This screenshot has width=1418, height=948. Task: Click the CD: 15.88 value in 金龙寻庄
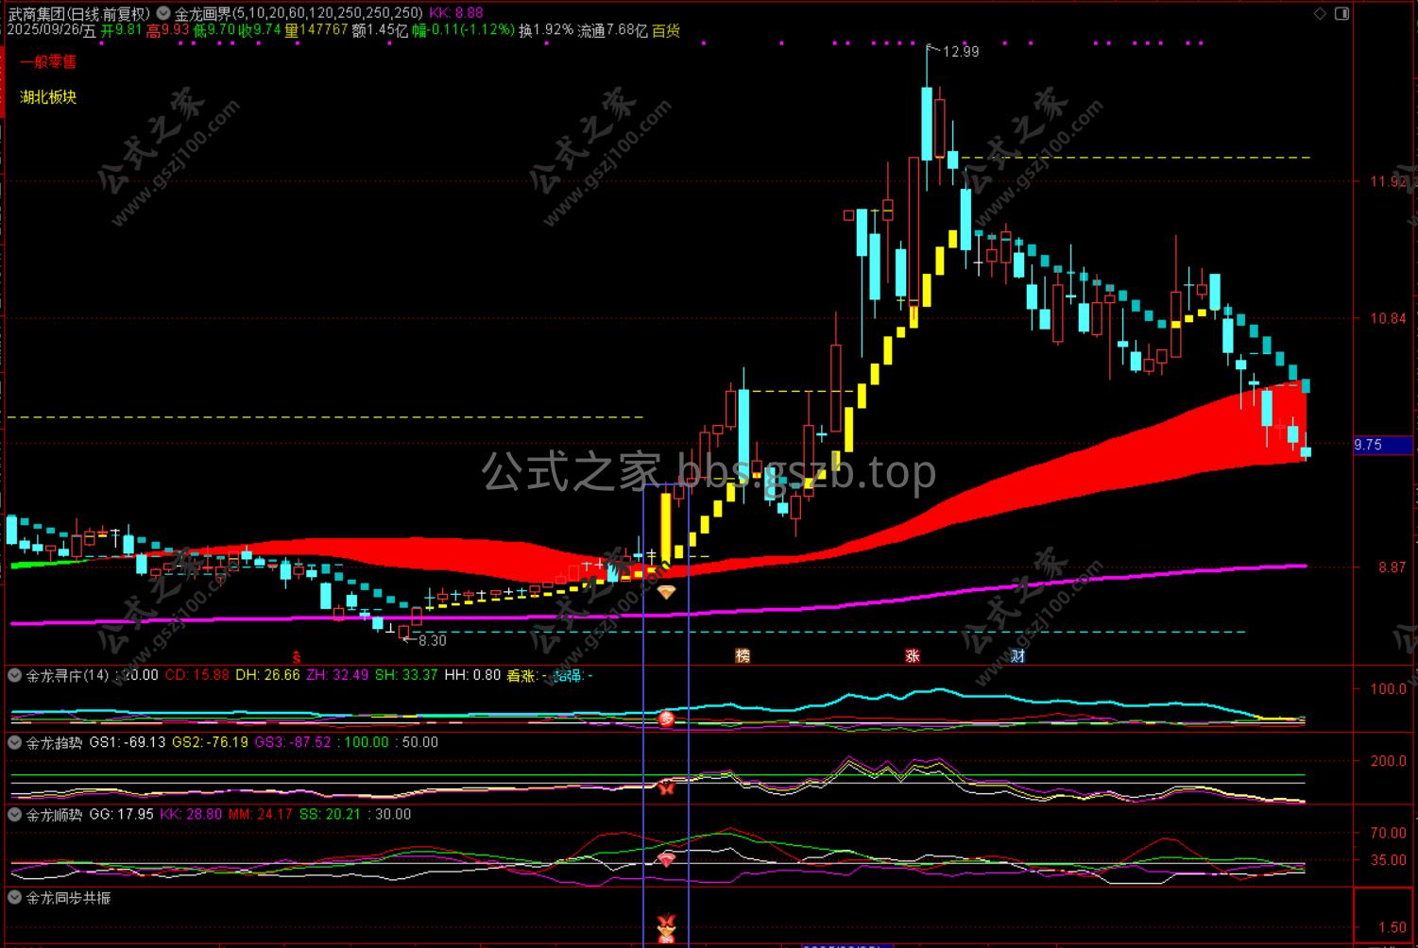(197, 675)
